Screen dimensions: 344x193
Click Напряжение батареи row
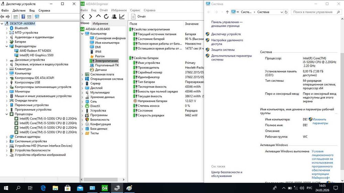pos(166,101)
